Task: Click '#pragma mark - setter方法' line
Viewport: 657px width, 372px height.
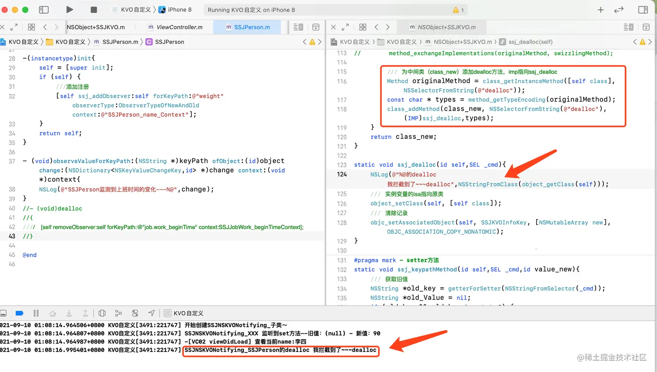Action: coord(396,260)
